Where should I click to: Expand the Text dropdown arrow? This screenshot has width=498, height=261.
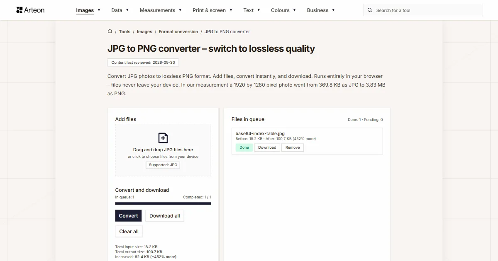click(259, 10)
